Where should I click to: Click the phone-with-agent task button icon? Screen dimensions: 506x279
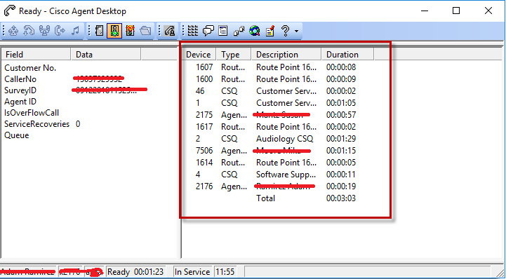pos(170,31)
